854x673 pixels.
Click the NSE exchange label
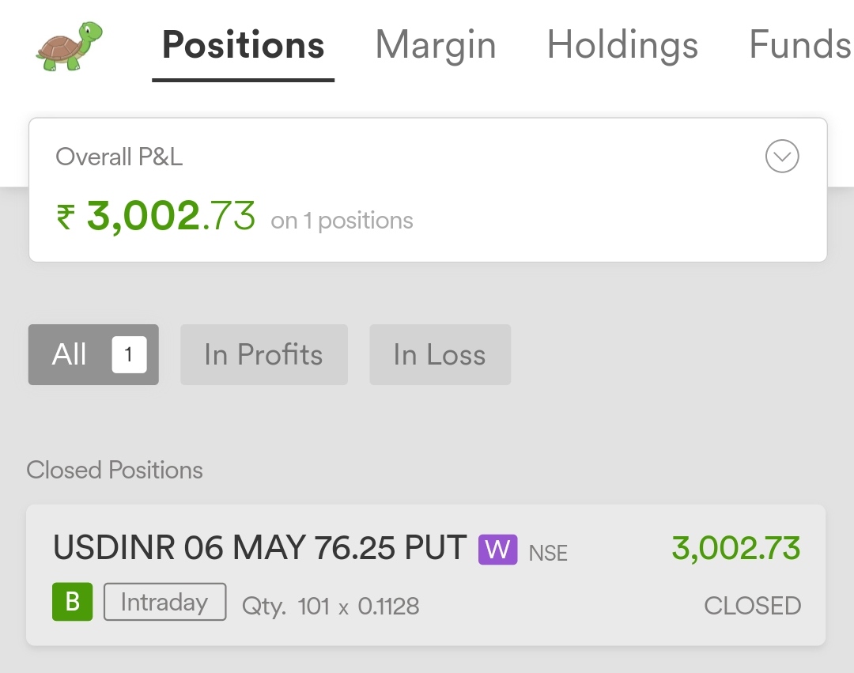[549, 554]
